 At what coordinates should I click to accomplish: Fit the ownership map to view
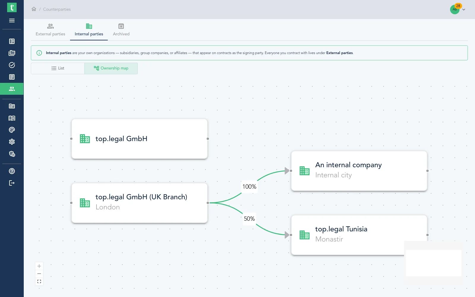[x=39, y=281]
